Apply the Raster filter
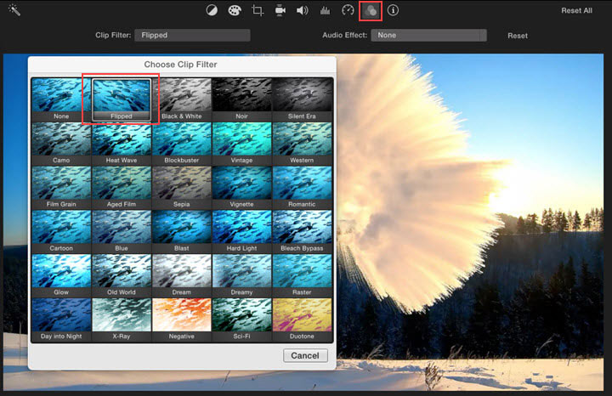The image size is (612, 396). (302, 276)
